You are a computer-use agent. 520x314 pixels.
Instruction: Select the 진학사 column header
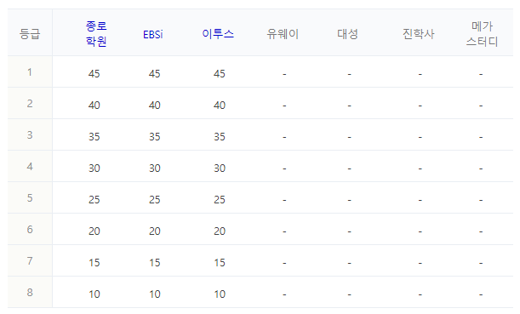coord(418,34)
